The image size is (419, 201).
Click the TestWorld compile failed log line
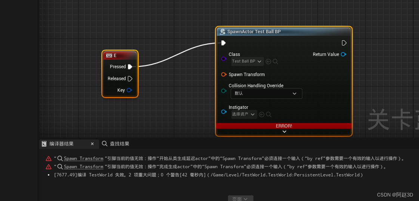(x=208, y=175)
